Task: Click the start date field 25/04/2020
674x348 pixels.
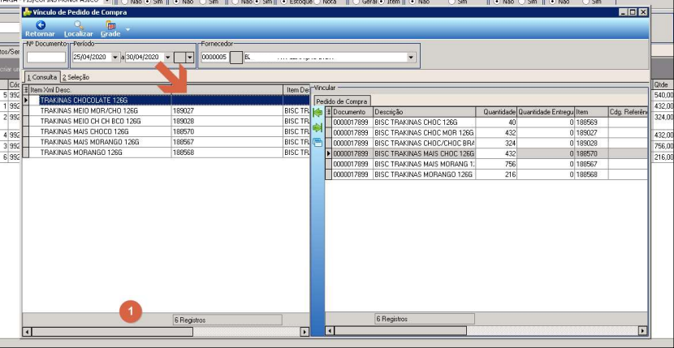Action: pos(92,57)
